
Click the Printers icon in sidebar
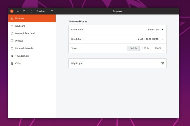point(12,41)
